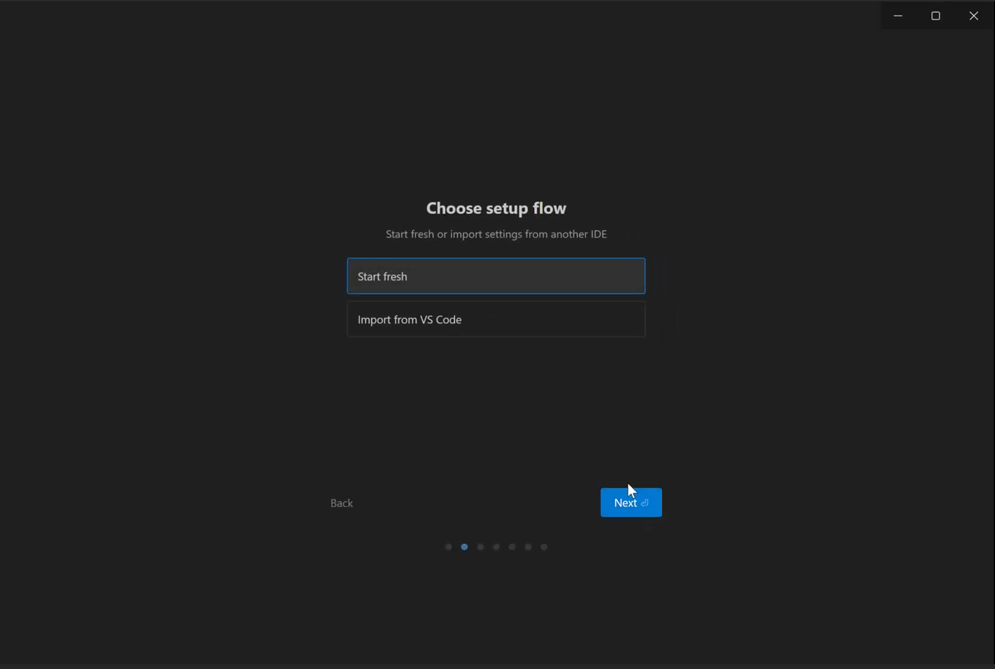Image resolution: width=995 pixels, height=669 pixels.
Task: Click the 'Choose setup flow' heading
Action: click(496, 208)
